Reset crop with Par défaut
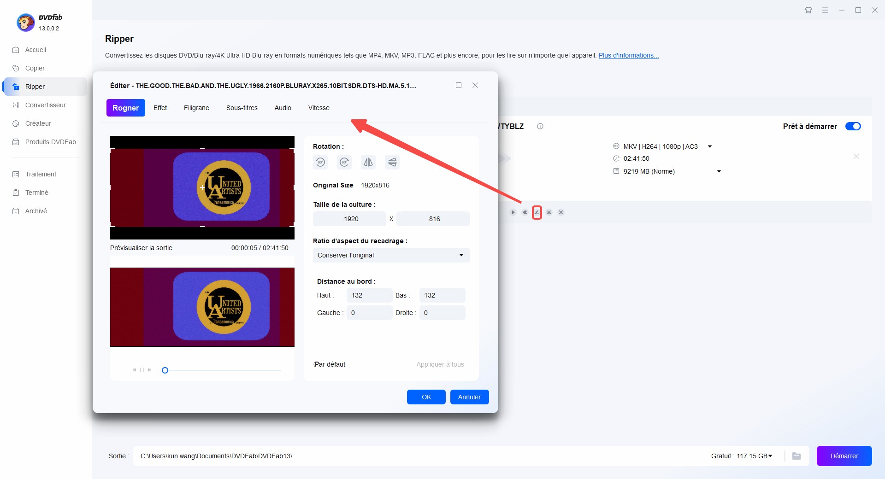 tap(330, 364)
